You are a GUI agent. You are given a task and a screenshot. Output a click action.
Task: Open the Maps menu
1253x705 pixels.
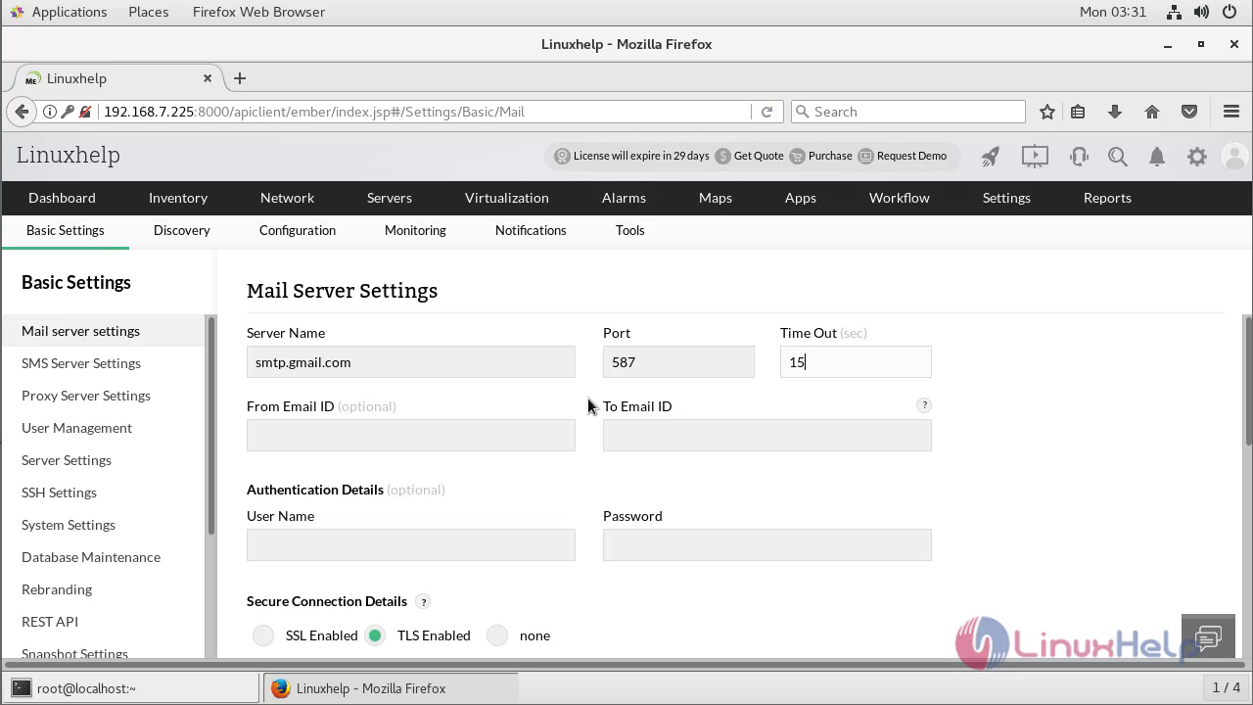click(716, 198)
